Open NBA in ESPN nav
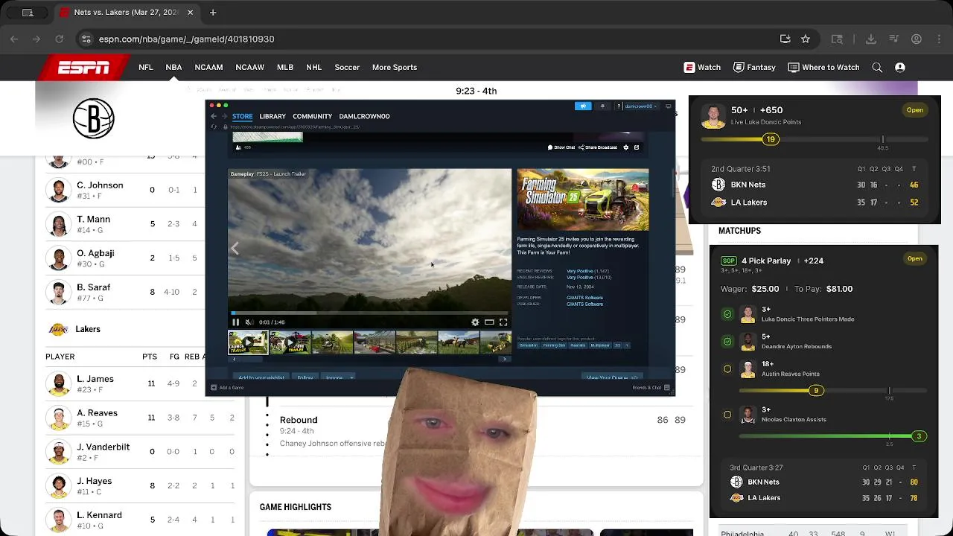 tap(173, 68)
